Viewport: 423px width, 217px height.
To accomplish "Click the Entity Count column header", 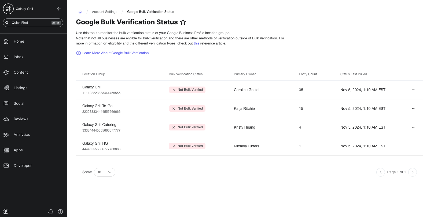I will click(308, 74).
